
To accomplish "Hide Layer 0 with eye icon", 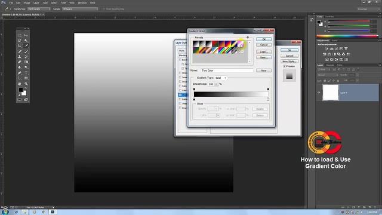I will point(319,93).
